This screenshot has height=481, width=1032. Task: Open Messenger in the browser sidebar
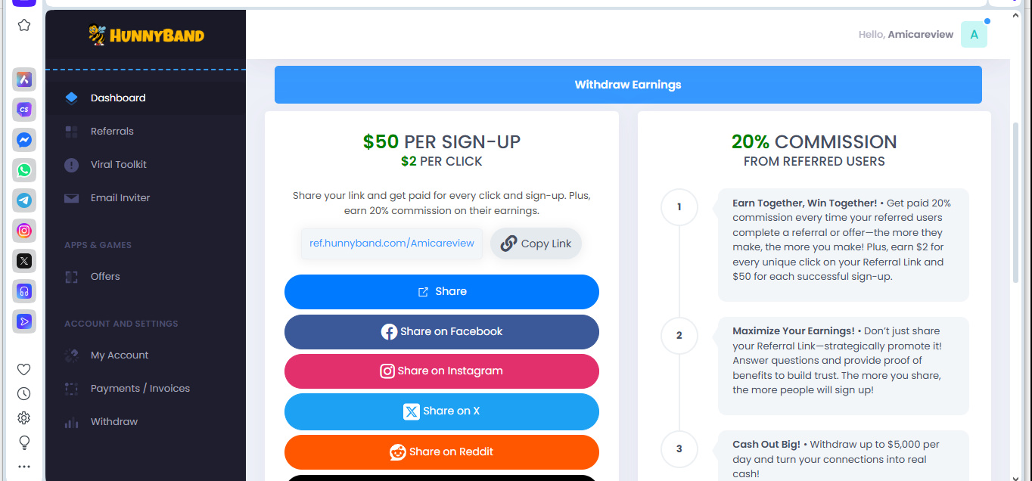(24, 140)
